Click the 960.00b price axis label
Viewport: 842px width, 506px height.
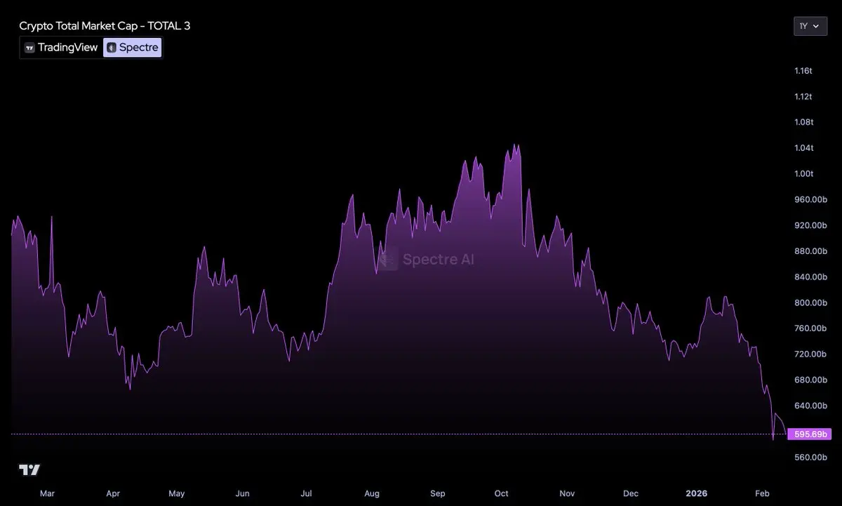(810, 200)
